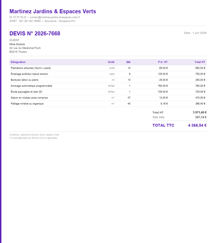Click the Gazon en rouleau pose comprise line
This screenshot has width=216, height=243.
(108, 98)
